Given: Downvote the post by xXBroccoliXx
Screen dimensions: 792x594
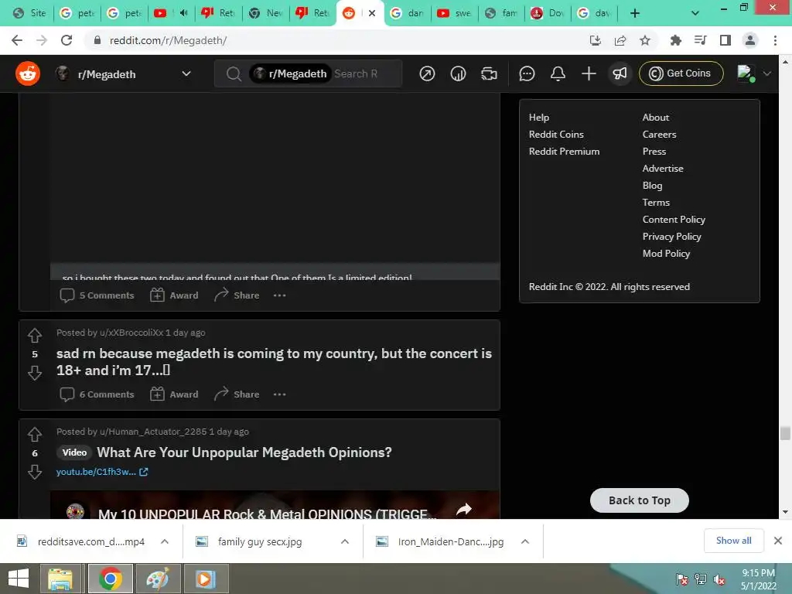Looking at the screenshot, I should coord(35,374).
